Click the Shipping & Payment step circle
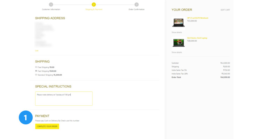 point(94,5)
